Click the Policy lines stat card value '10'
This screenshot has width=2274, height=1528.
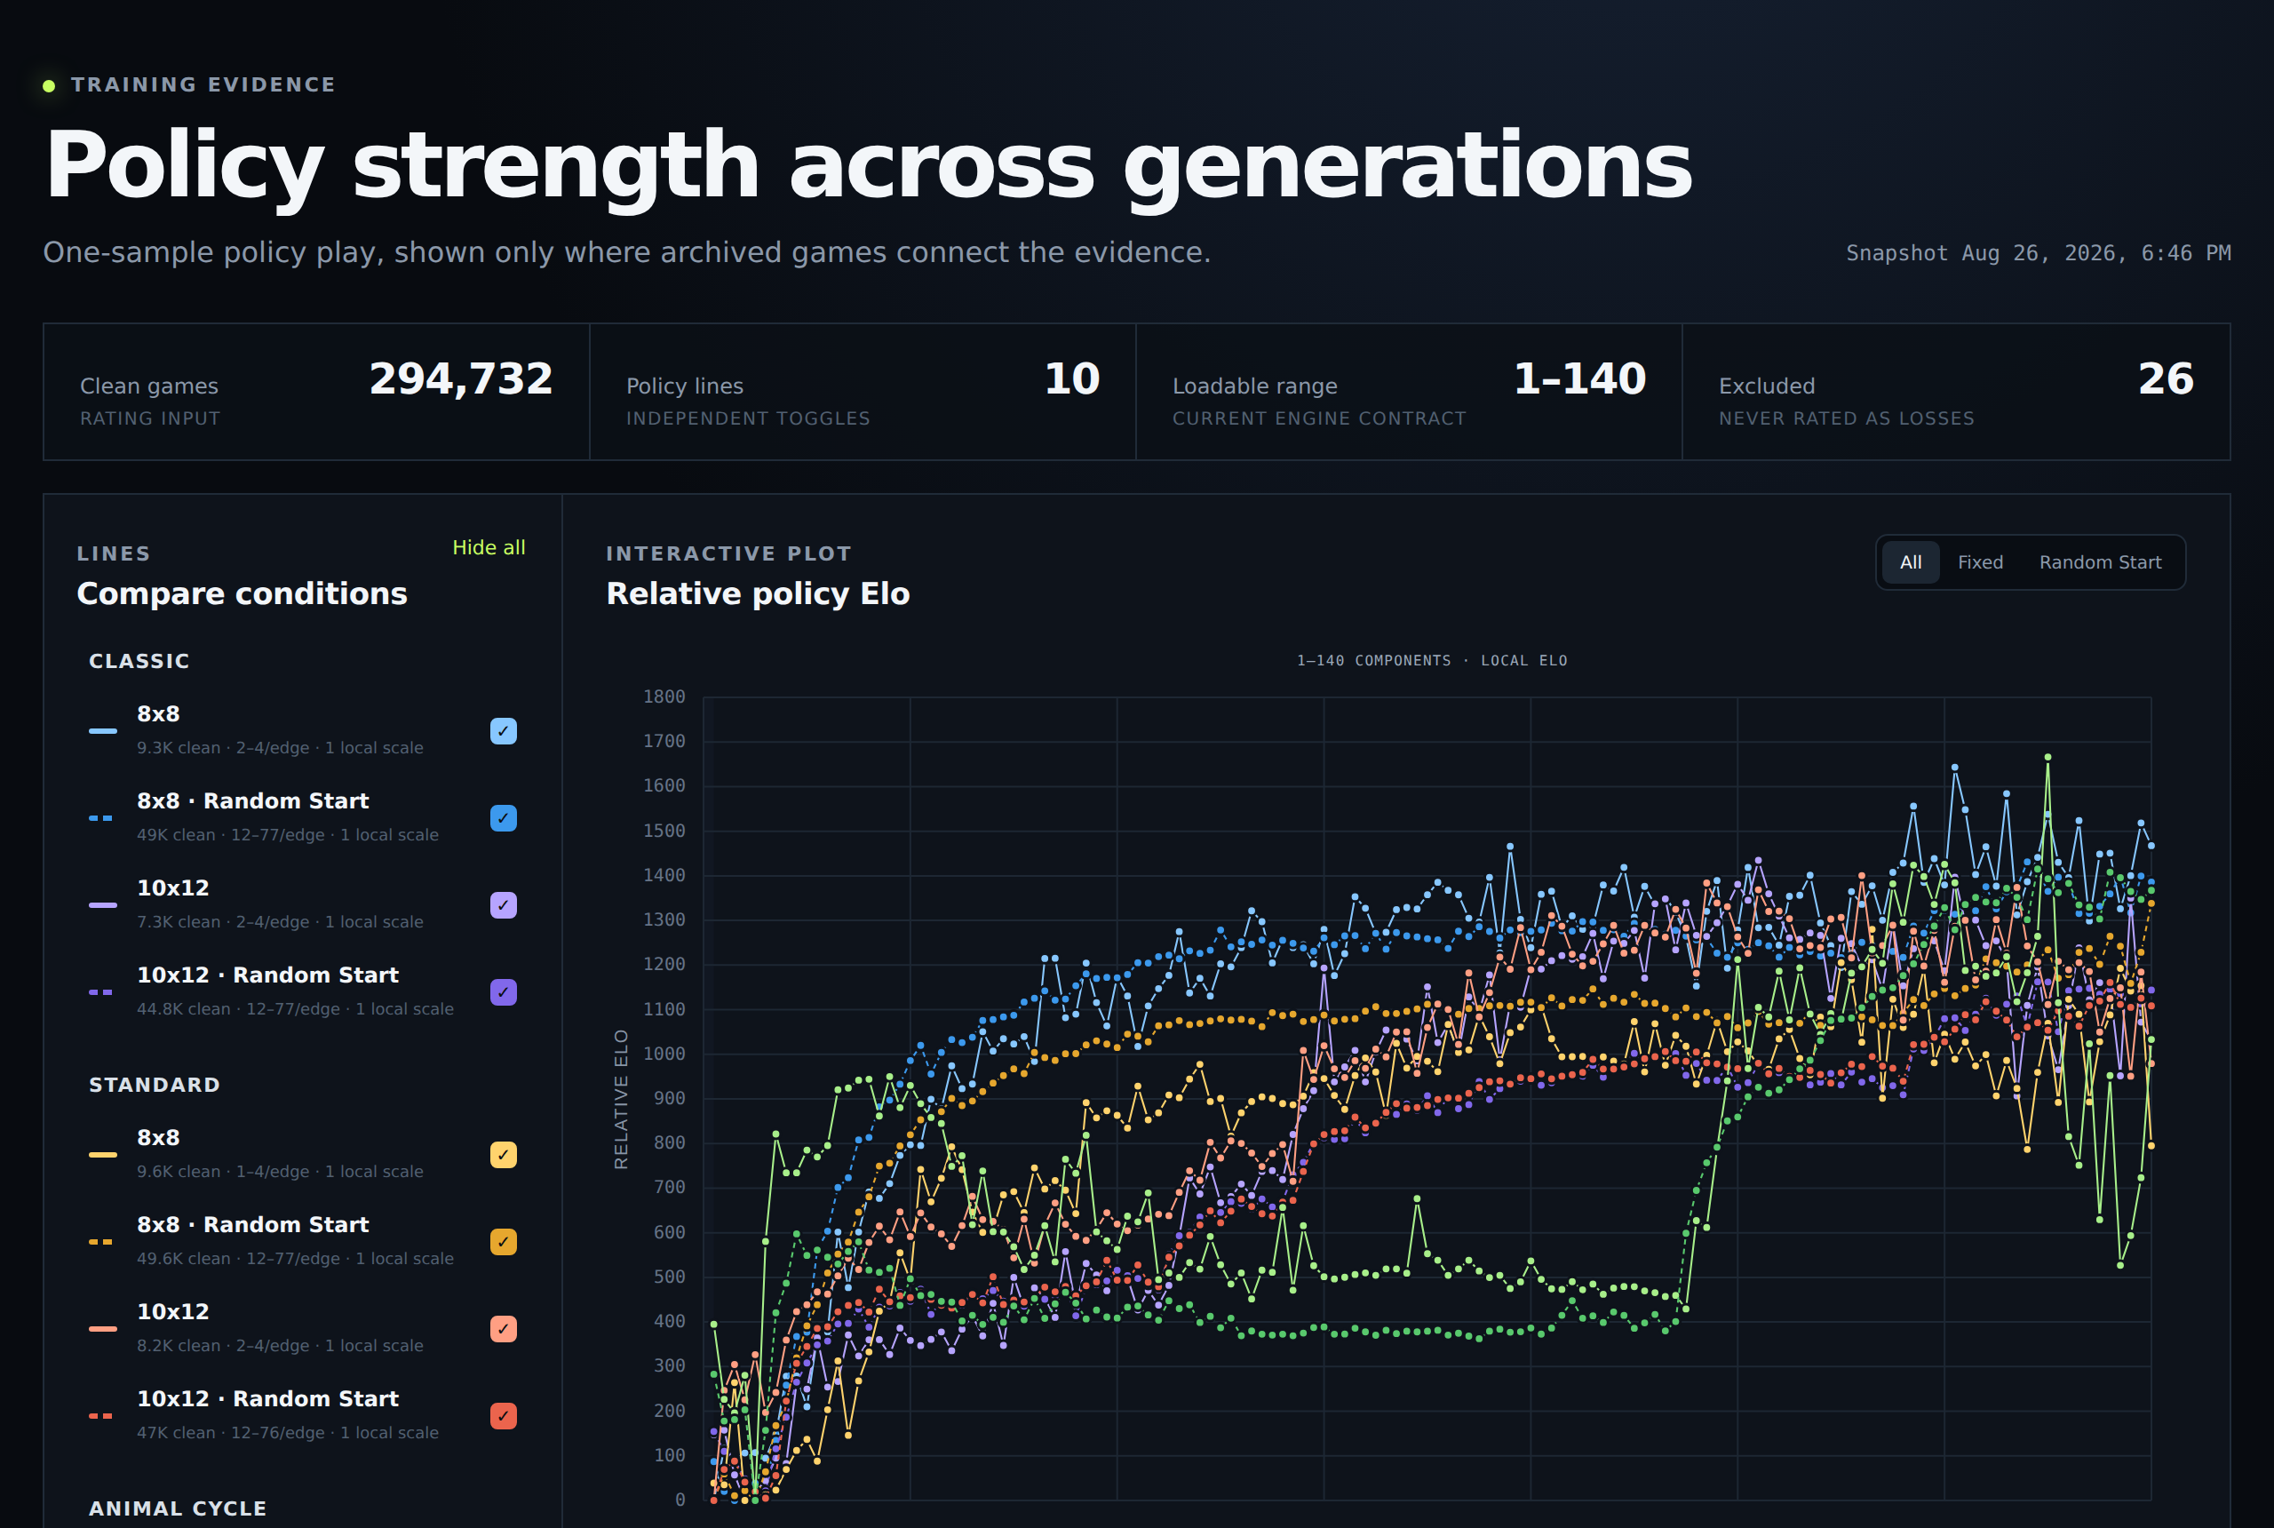[x=1072, y=379]
